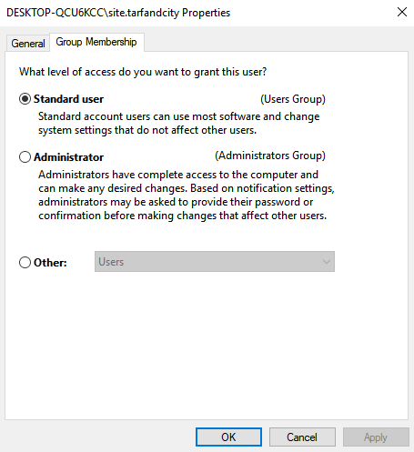Screen dimensions: 414x452
Task: Choose the Administrator radio button
Action: point(25,157)
